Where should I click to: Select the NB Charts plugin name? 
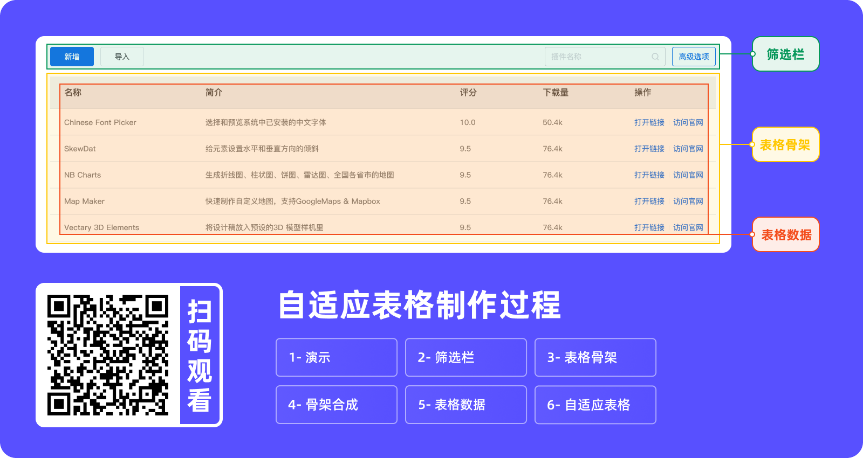click(83, 175)
